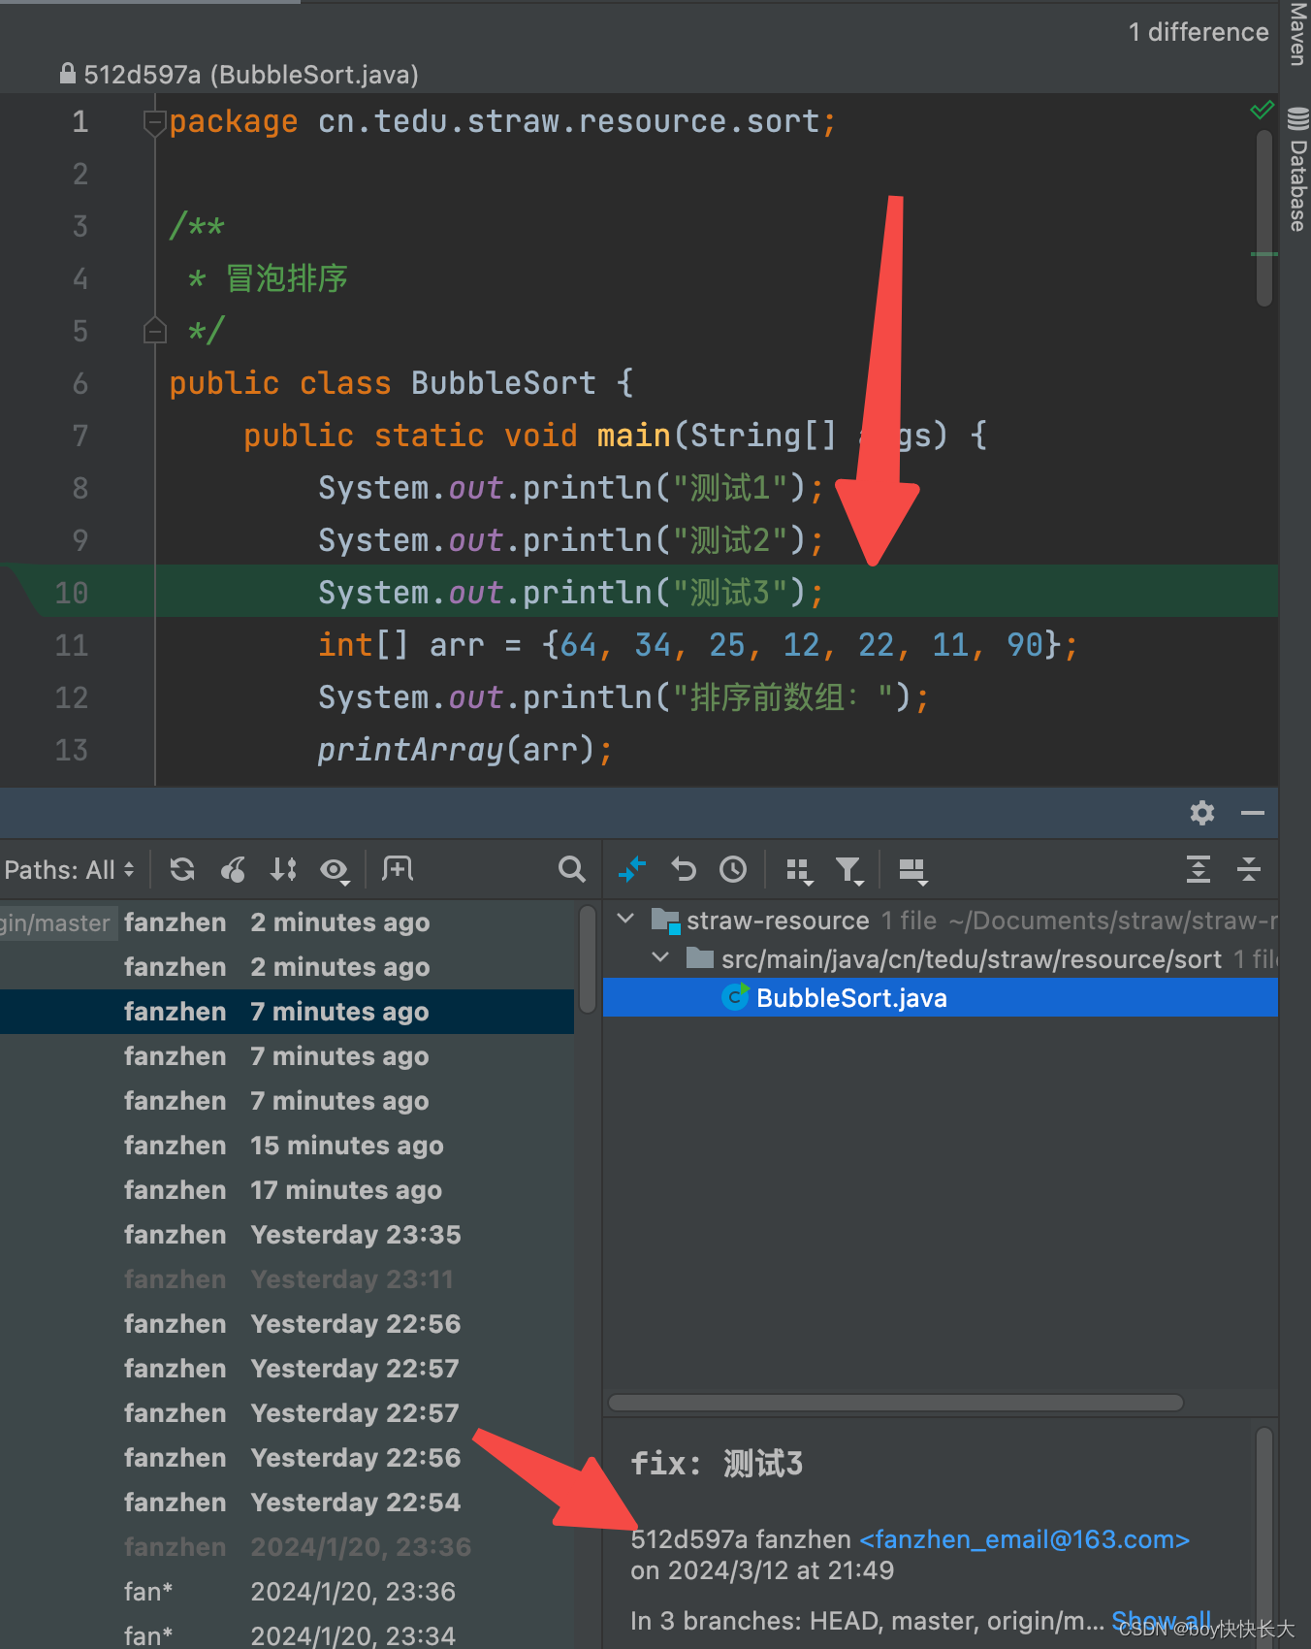The image size is (1311, 1649).
Task: Click the printArray(arr) call
Action: click(x=464, y=750)
